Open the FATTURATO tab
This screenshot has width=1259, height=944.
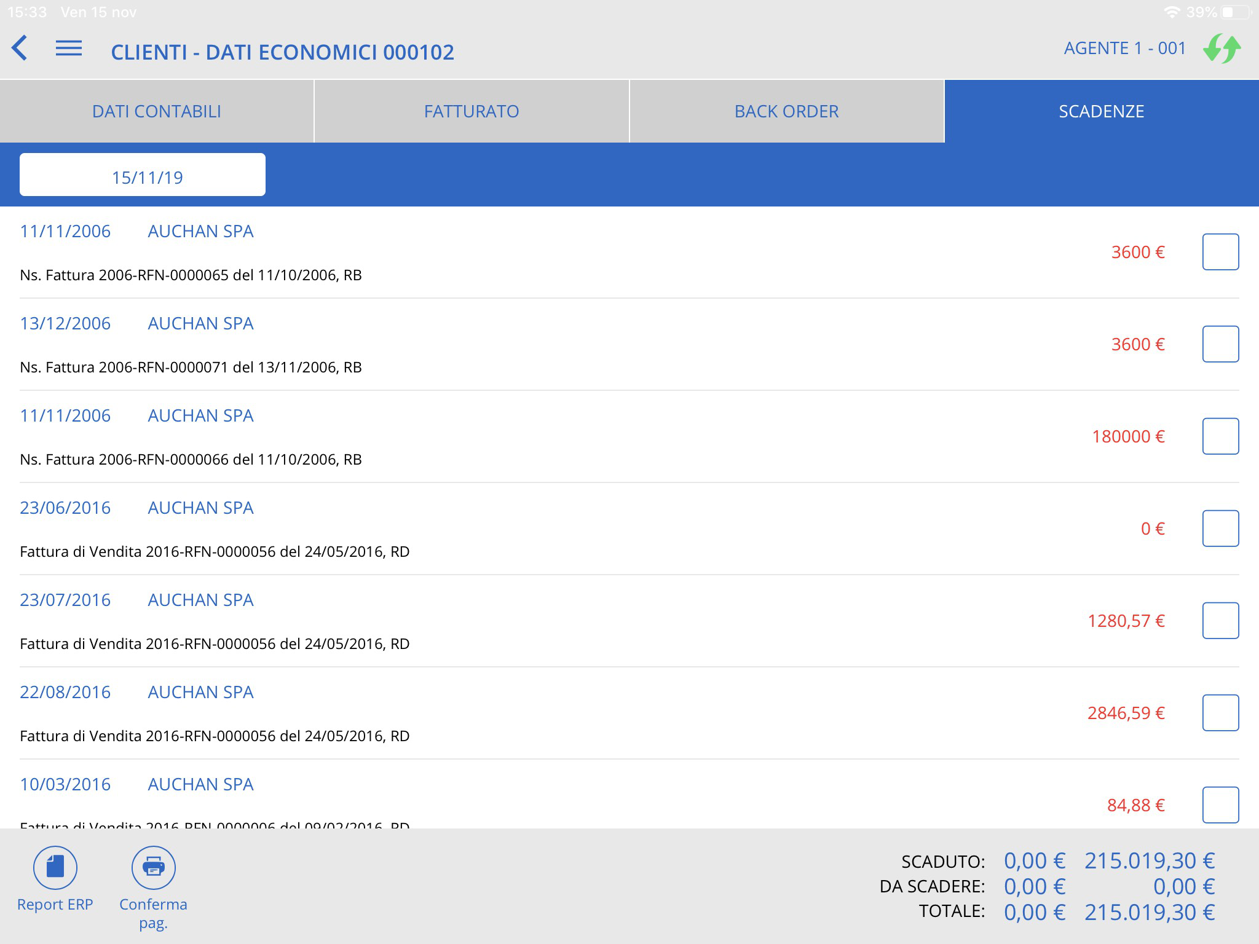tap(472, 111)
